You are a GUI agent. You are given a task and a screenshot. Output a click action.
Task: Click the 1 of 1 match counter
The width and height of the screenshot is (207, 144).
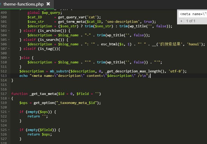point(191,21)
